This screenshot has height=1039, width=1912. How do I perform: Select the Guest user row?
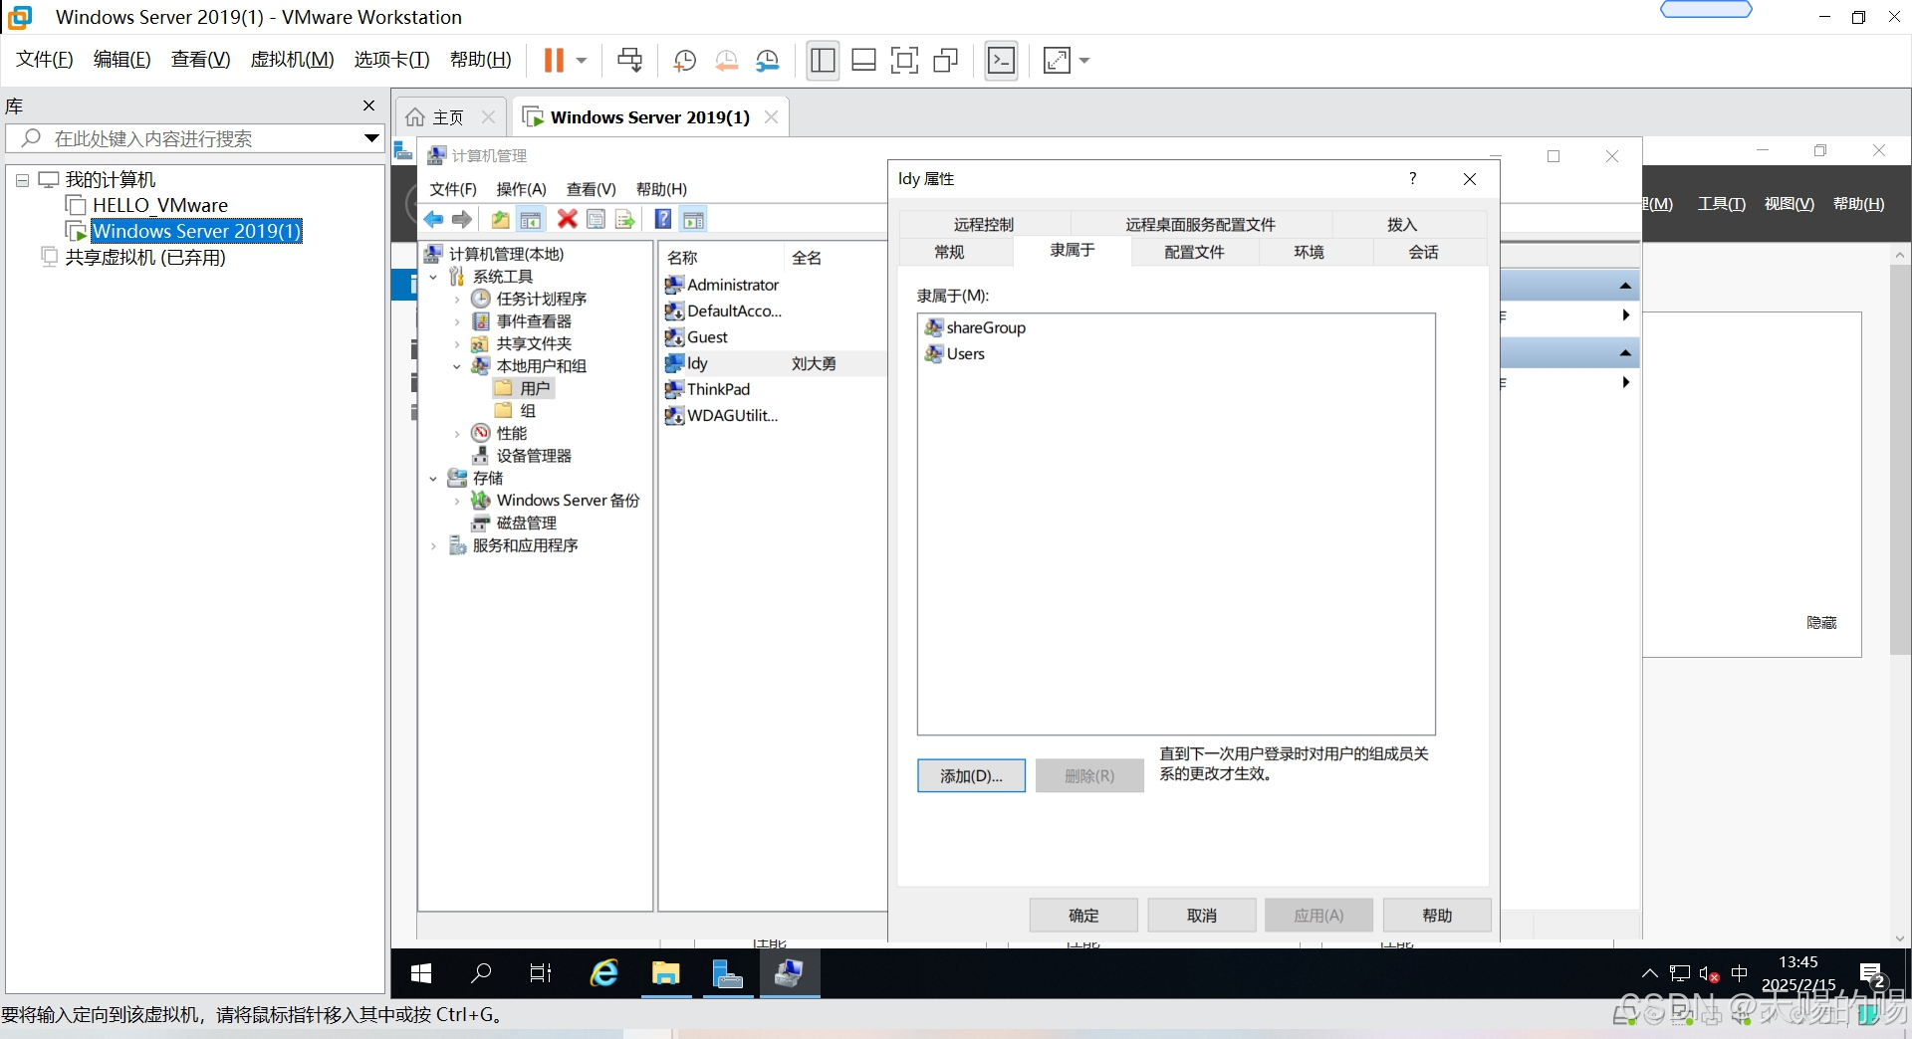[696, 337]
